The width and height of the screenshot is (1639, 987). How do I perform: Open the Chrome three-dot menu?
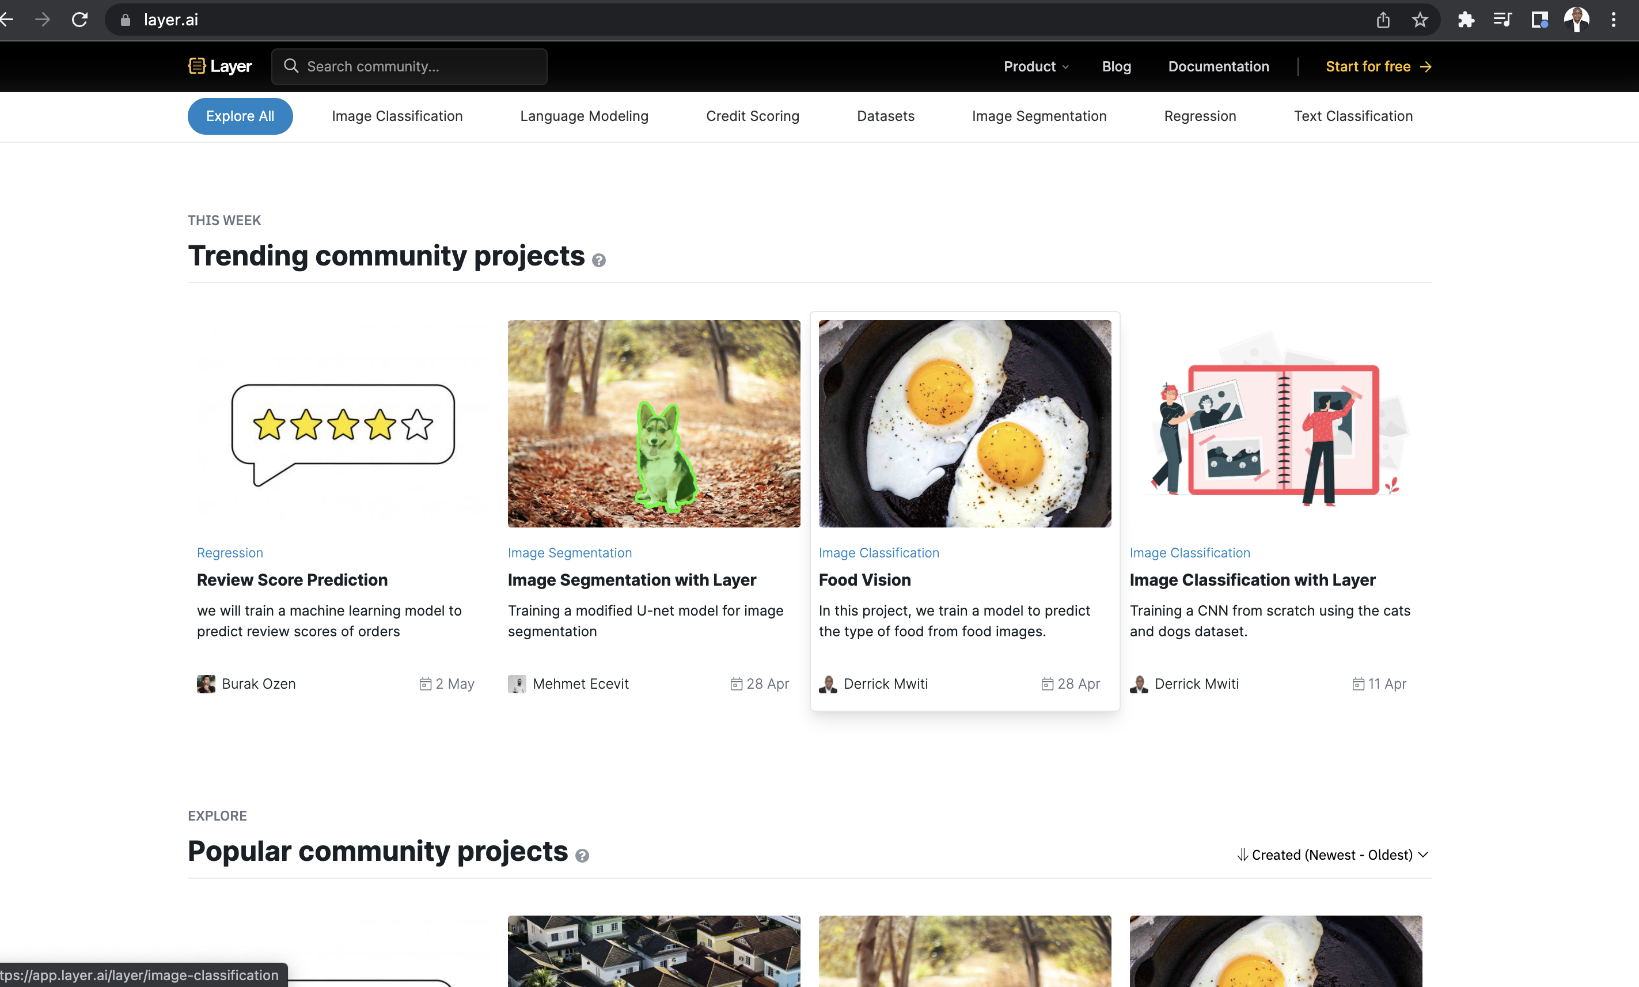1613,20
